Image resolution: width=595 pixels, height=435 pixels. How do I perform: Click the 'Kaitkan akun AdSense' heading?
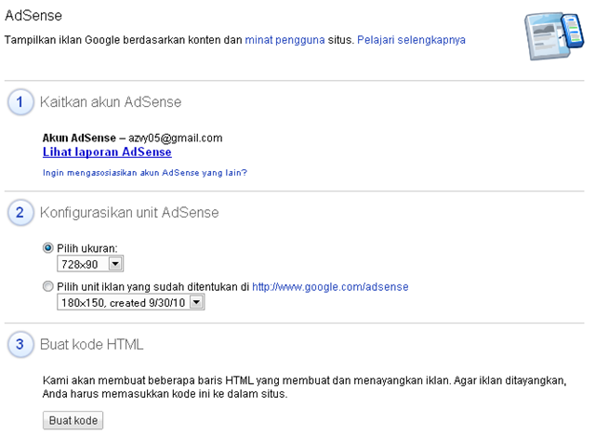[x=111, y=102]
